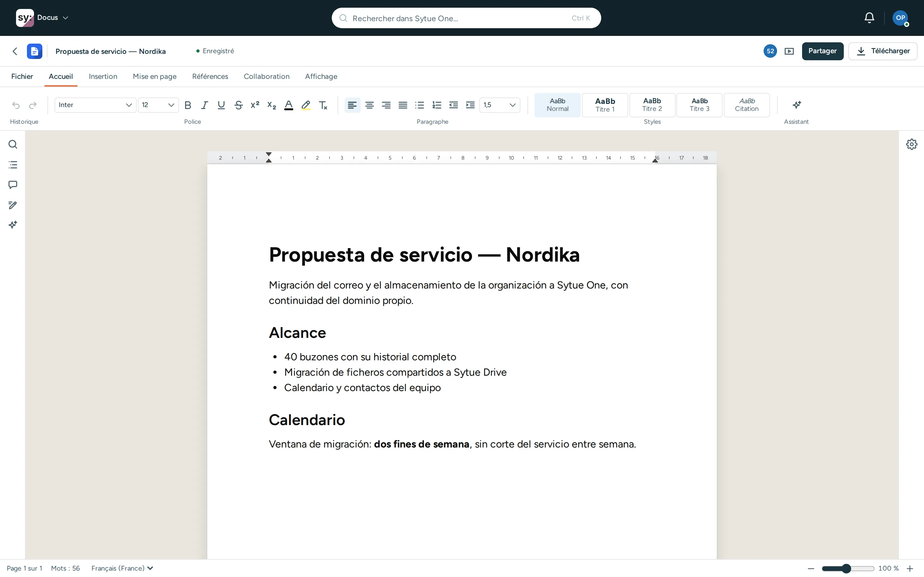Click the Partager button
The image size is (924, 577).
click(822, 51)
